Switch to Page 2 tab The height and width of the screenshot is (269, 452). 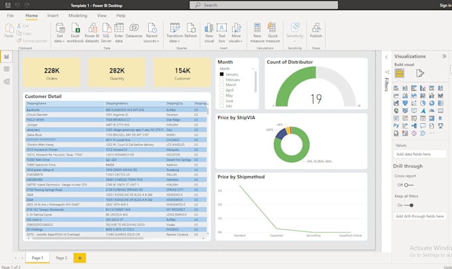click(61, 258)
